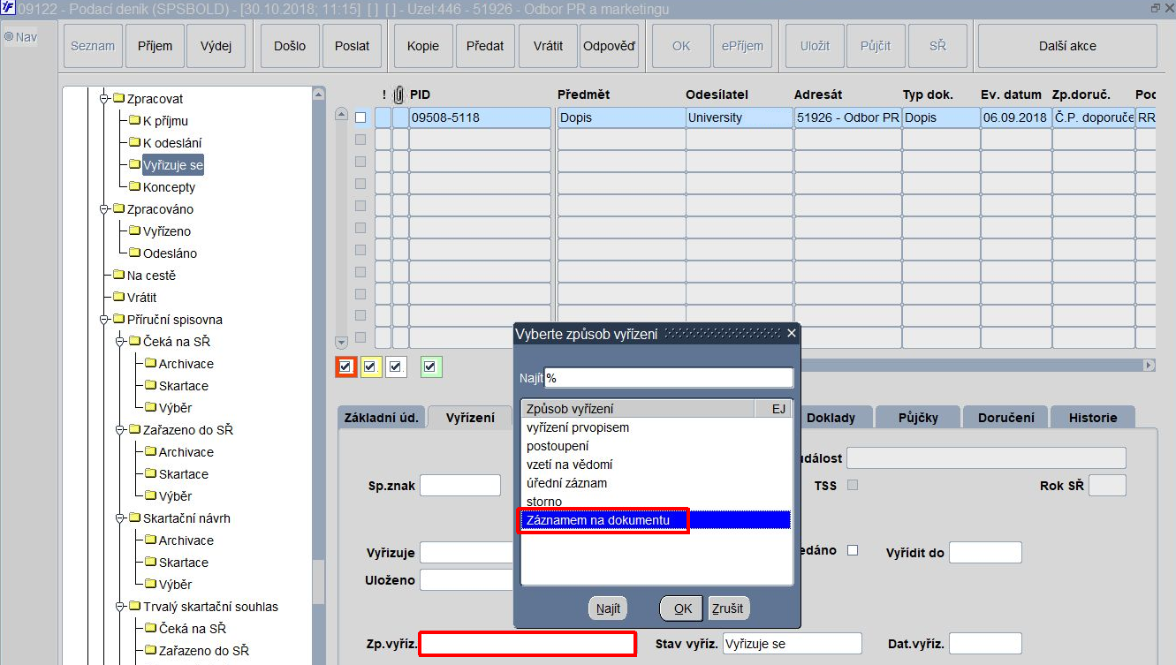
Task: Collapse the Zařazeno do SŘ node
Action: tap(120, 430)
